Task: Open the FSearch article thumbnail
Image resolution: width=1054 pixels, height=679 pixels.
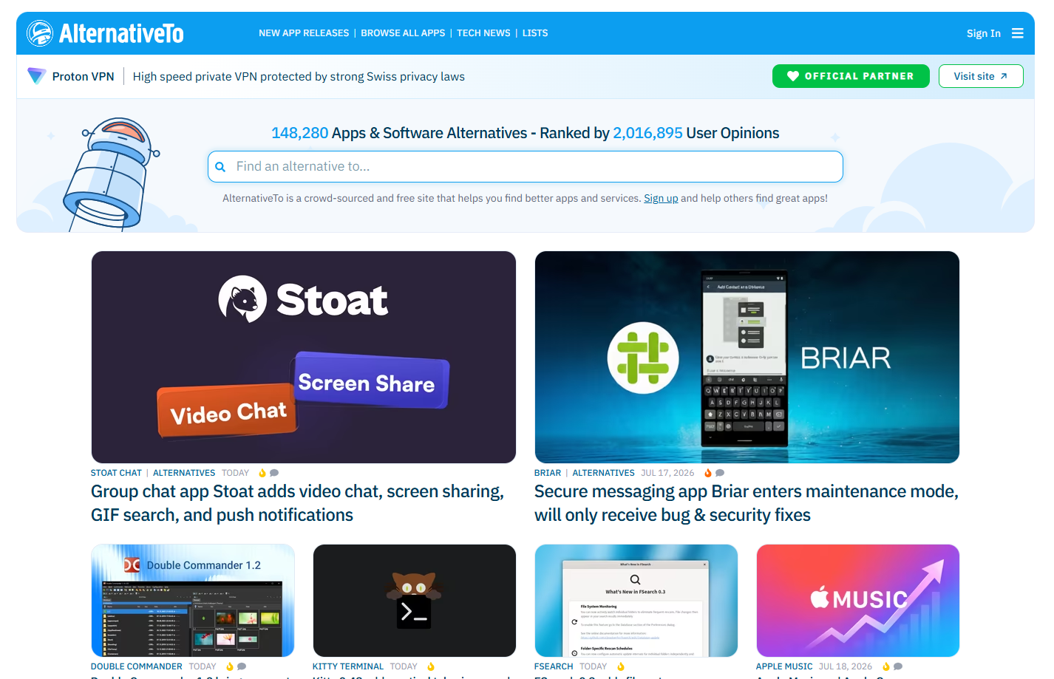Action: tap(636, 601)
